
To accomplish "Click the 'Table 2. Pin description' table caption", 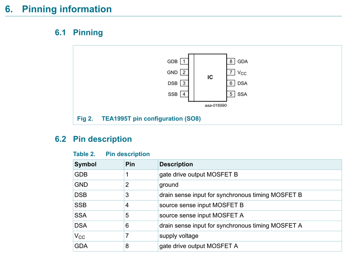I will [x=111, y=154].
